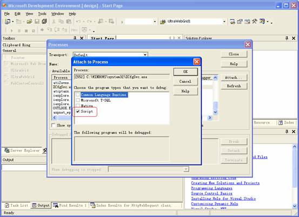Viewport: 299px width, 217px height.
Task: Check the Native program type checkbox
Action: [x=78, y=106]
